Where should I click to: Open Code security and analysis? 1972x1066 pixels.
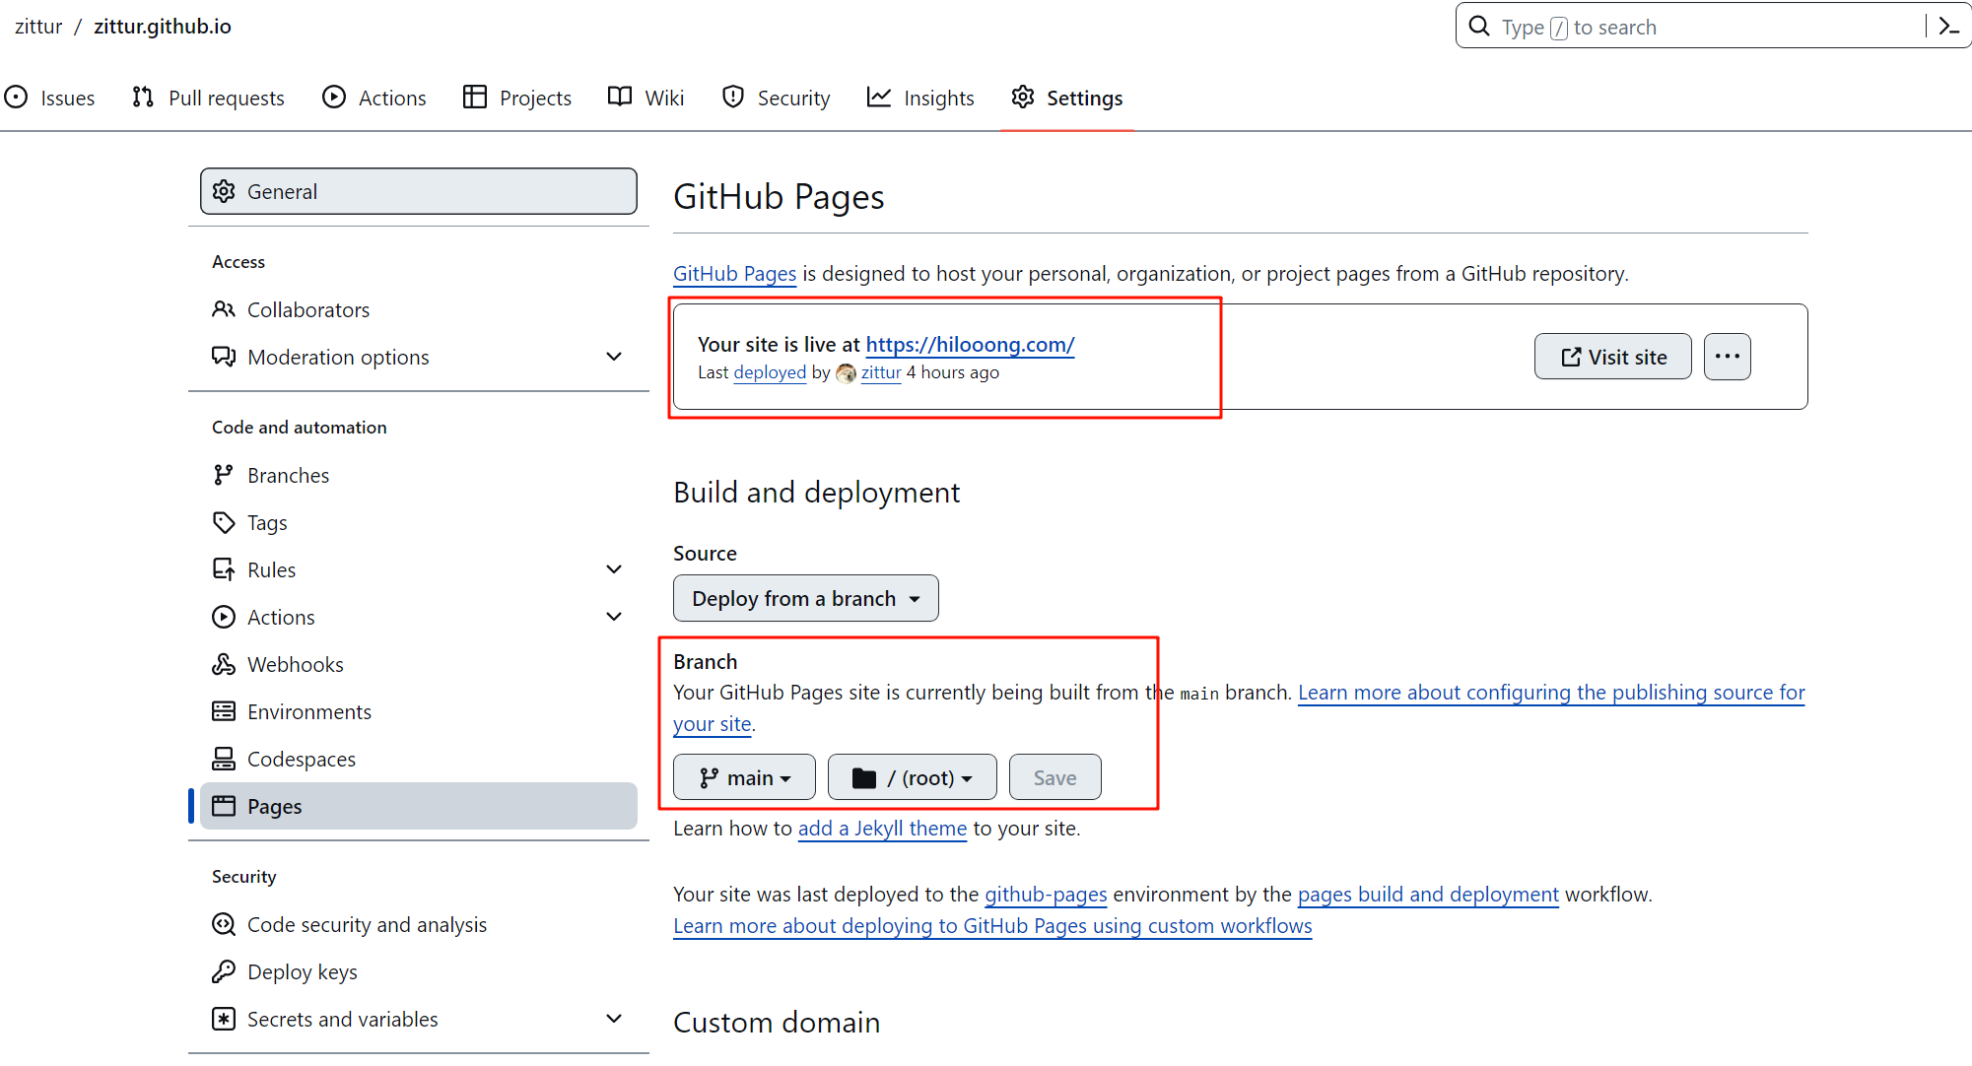pyautogui.click(x=419, y=924)
